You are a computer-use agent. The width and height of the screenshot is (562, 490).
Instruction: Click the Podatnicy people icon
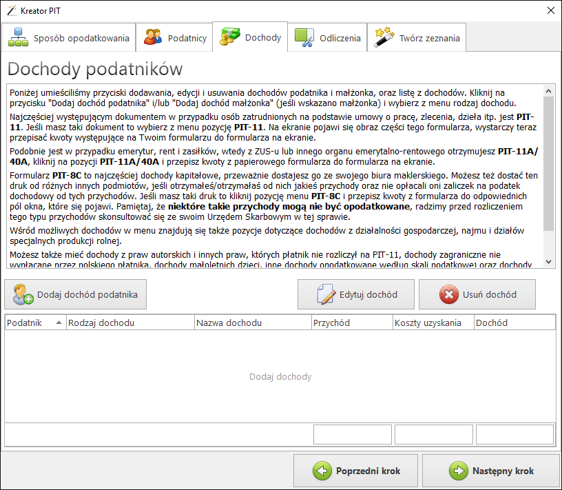click(x=153, y=38)
